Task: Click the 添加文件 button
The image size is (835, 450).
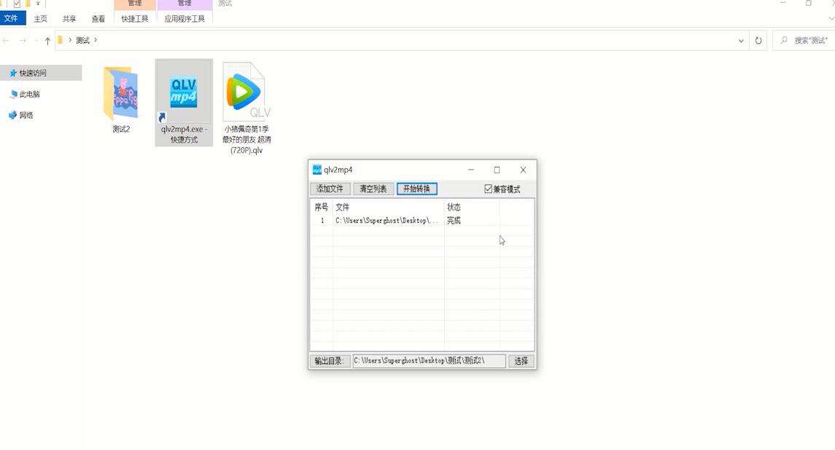Action: tap(330, 189)
